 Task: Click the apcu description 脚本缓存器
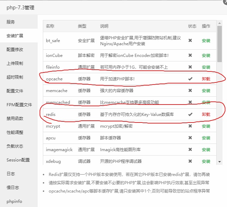click(x=111, y=138)
